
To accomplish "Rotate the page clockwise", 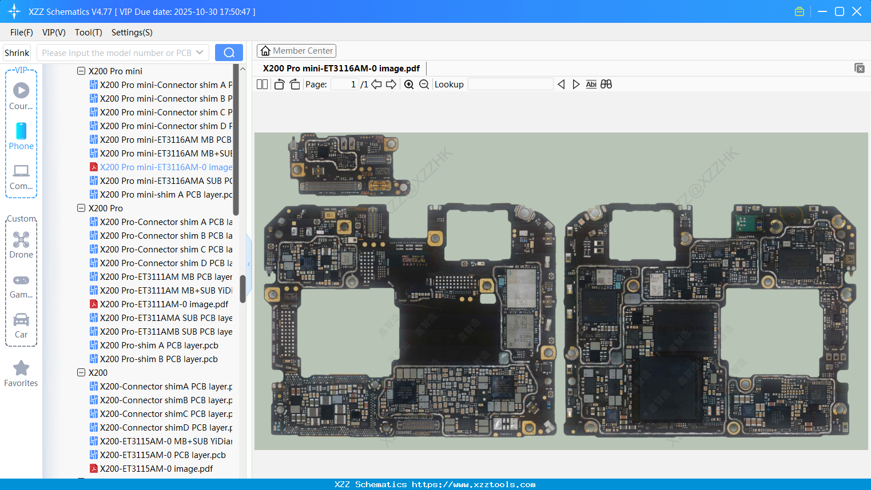I will tap(295, 85).
